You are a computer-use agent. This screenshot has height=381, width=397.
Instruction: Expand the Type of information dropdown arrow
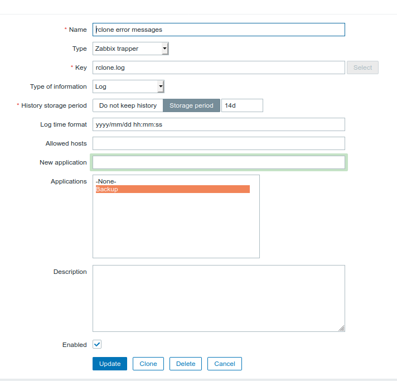coord(161,86)
